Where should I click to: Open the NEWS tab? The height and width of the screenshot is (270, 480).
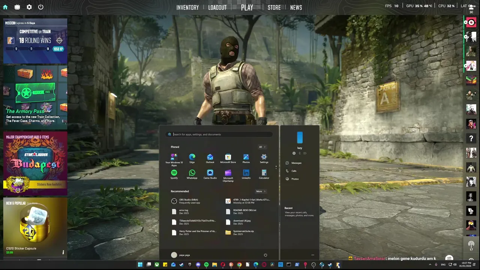point(296,7)
